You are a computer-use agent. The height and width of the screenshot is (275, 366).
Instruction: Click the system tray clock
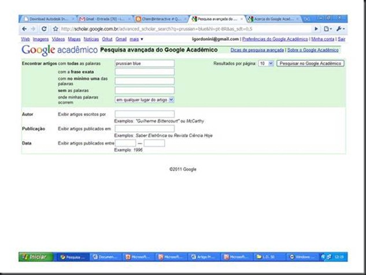point(339,257)
